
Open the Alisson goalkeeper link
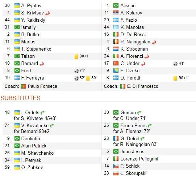click(128, 6)
